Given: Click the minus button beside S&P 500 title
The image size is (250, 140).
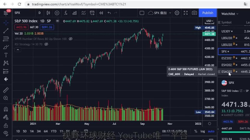Looking at the screenshot, I should click(57, 21).
